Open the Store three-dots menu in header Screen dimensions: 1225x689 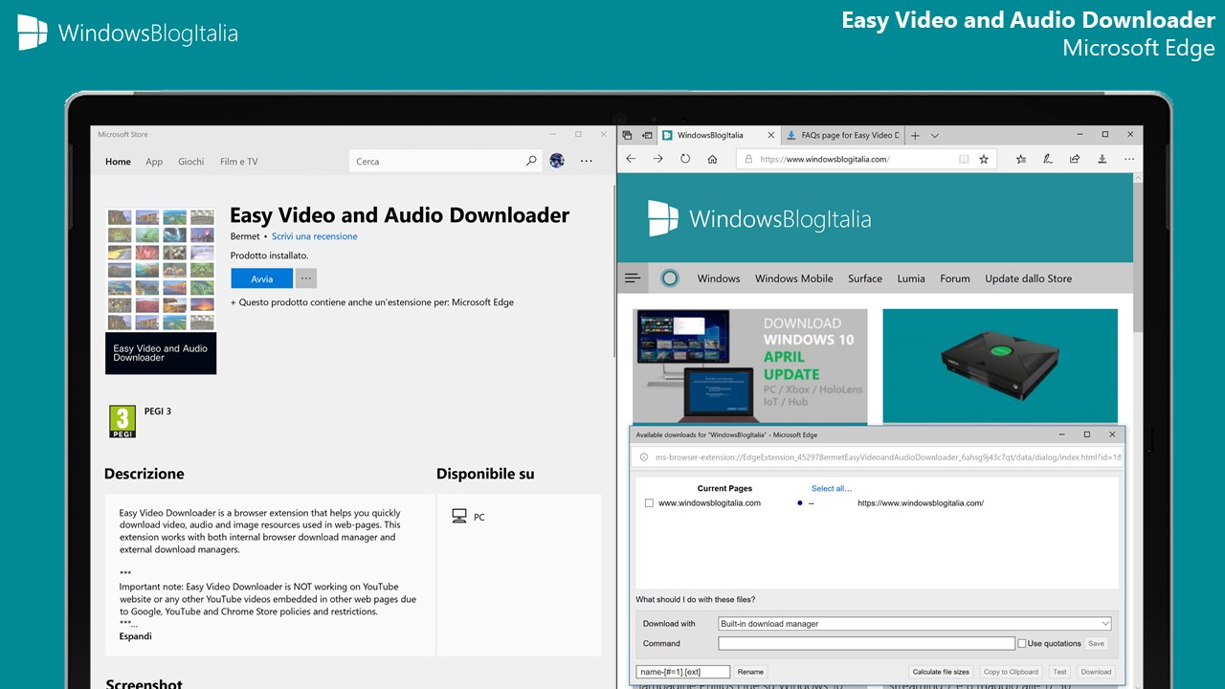coord(586,161)
